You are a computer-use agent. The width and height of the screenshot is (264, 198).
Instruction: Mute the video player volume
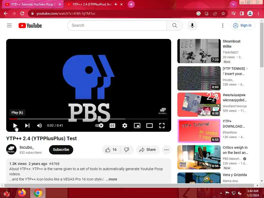coord(39,126)
